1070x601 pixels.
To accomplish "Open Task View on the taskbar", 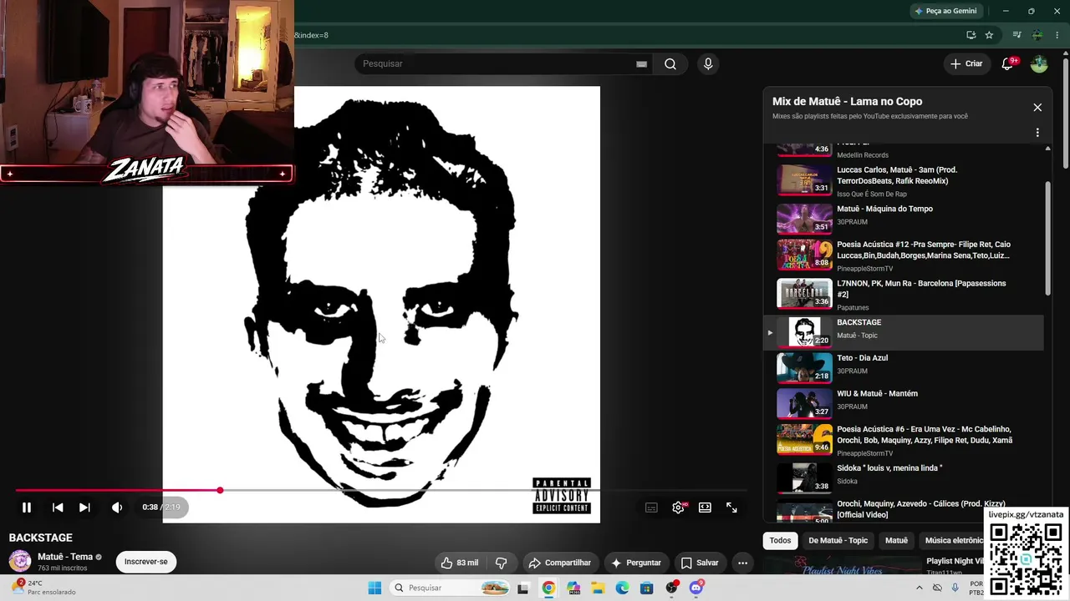I will [523, 588].
